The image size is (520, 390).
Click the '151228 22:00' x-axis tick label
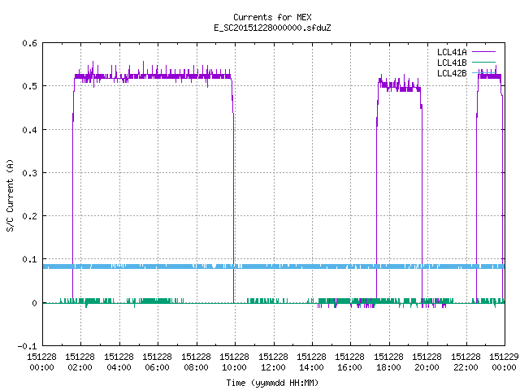(466, 362)
